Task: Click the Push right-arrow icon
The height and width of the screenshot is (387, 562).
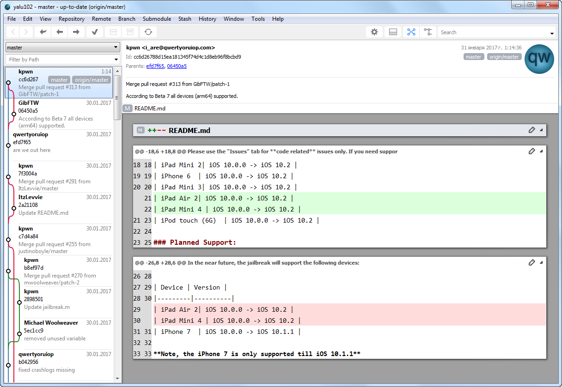Action: pos(76,32)
